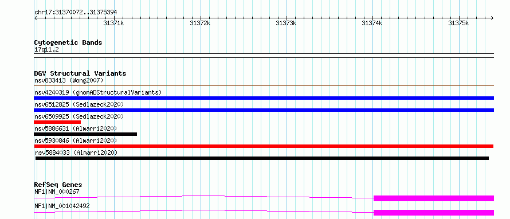The height and width of the screenshot is (219, 510).
Task: Click the nsv5930846 (Almarri2020) label
Action: [x=76, y=140]
